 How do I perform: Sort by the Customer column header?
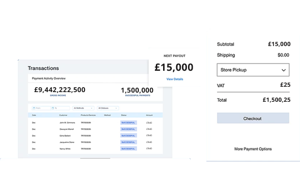(x=63, y=115)
